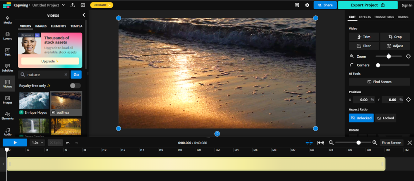Click Find Scenes AI tool

pyautogui.click(x=379, y=82)
